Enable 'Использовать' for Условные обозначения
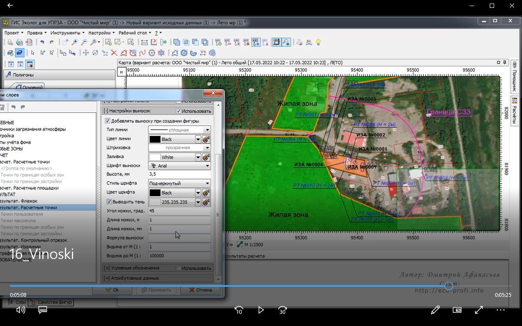This screenshot has height=326, width=522. coord(178,268)
